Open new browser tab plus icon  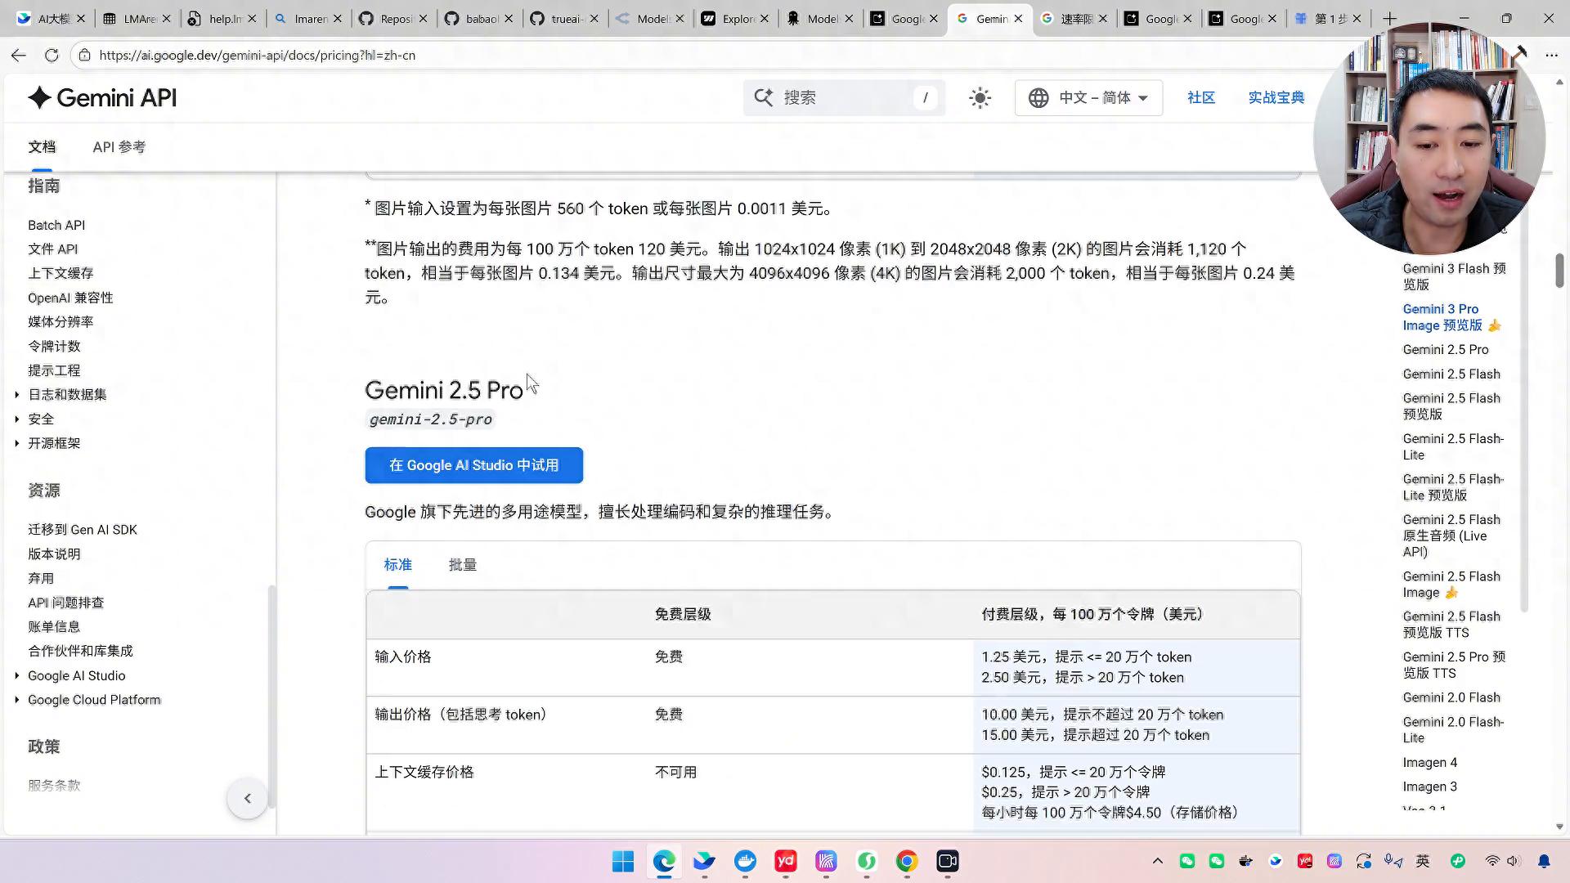[1389, 18]
